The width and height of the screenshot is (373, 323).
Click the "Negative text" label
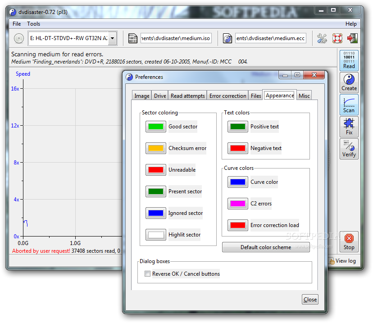pyautogui.click(x=266, y=148)
